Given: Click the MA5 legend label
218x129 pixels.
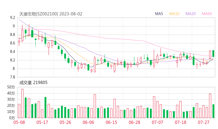Looking at the screenshot, I should tap(159, 14).
